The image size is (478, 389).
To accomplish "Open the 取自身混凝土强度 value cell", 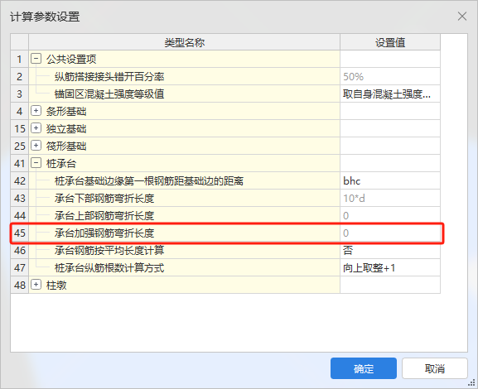I will coord(390,94).
